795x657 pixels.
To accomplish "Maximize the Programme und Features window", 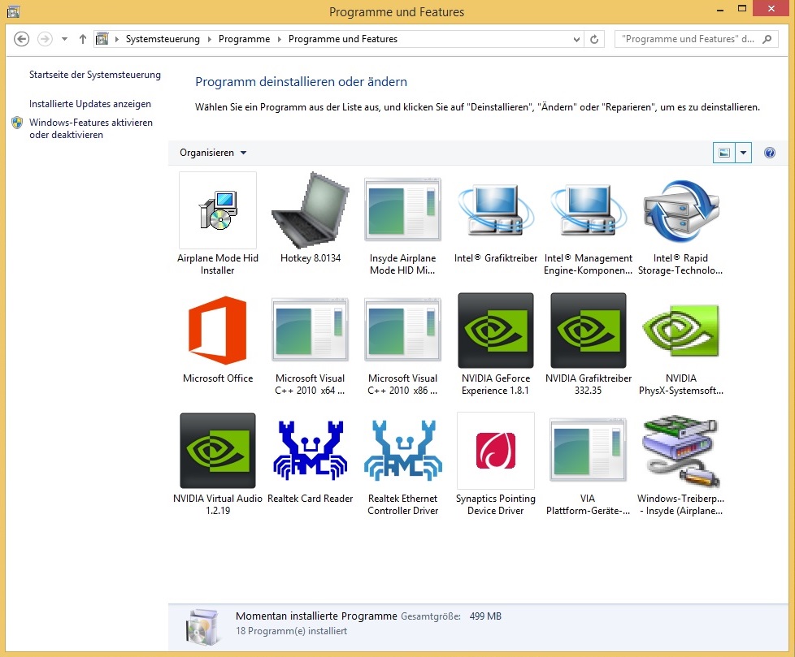I will [742, 9].
